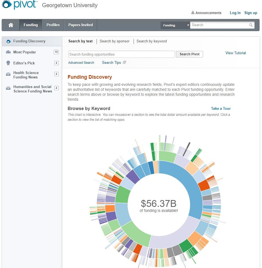
Task: Click the Humanities and Social Science news icon
Action: coord(8,88)
